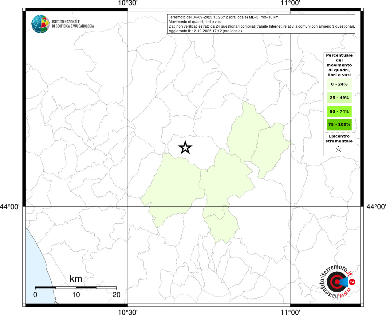
Task: Click the 'Dati non verificati' info line
Action: [x=262, y=26]
